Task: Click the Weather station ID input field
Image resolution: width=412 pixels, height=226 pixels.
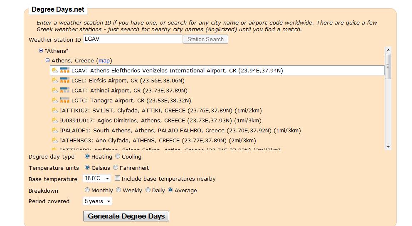Action: point(133,39)
